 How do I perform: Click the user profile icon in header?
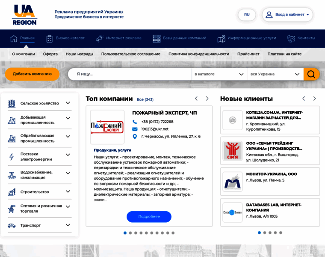[x=269, y=15]
